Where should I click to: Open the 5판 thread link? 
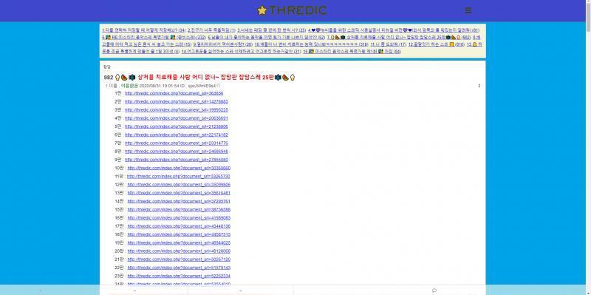176,126
